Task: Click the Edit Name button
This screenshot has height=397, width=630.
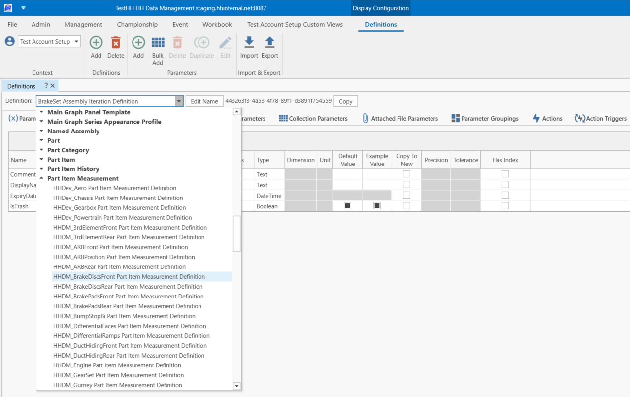Action: click(x=204, y=101)
